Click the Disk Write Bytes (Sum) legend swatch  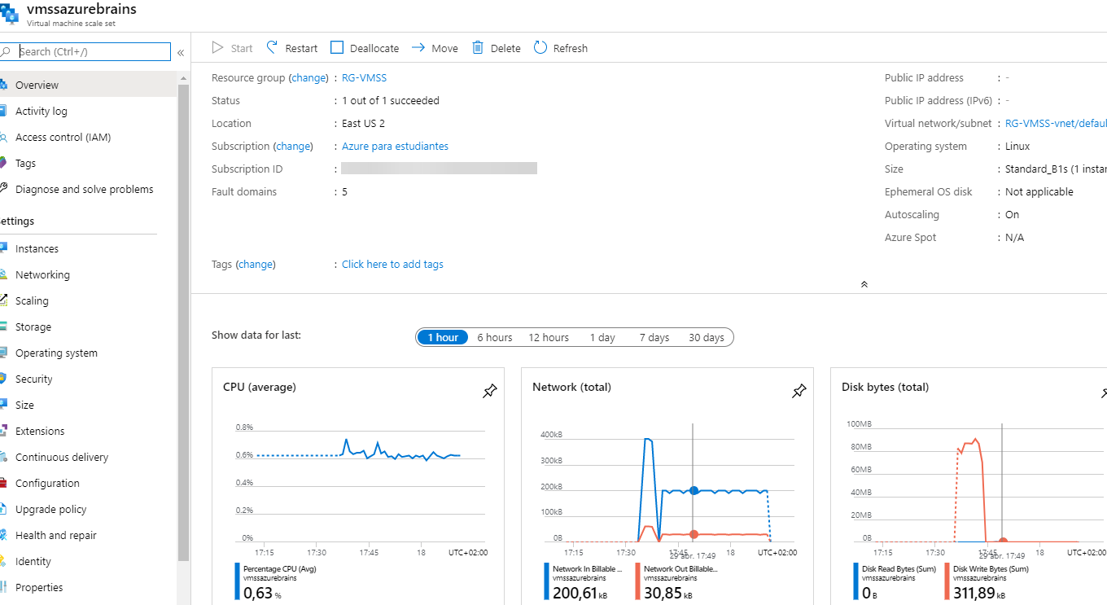click(947, 581)
